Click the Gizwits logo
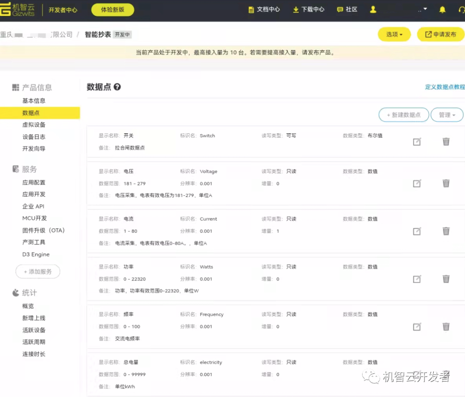465x397 pixels. pos(17,9)
